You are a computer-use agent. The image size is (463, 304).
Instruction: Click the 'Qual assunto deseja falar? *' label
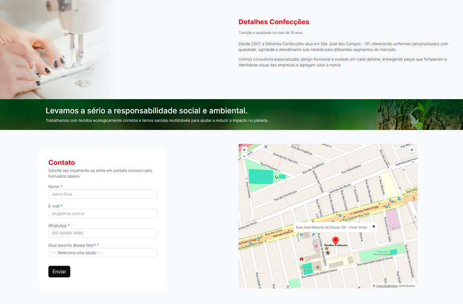pyautogui.click(x=74, y=245)
